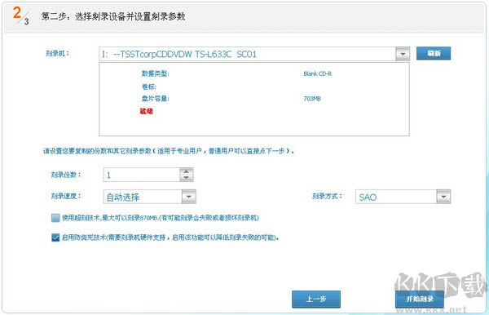Image resolution: width=489 pixels, height=315 pixels.
Task: Decrease burn copies with down arrow
Action: (186, 178)
